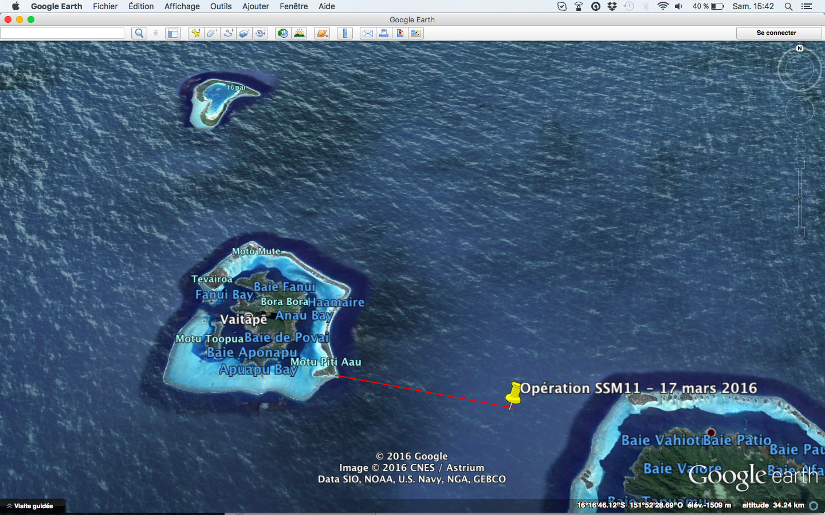
Task: Toggle sunlight across the landscape
Action: [x=299, y=33]
